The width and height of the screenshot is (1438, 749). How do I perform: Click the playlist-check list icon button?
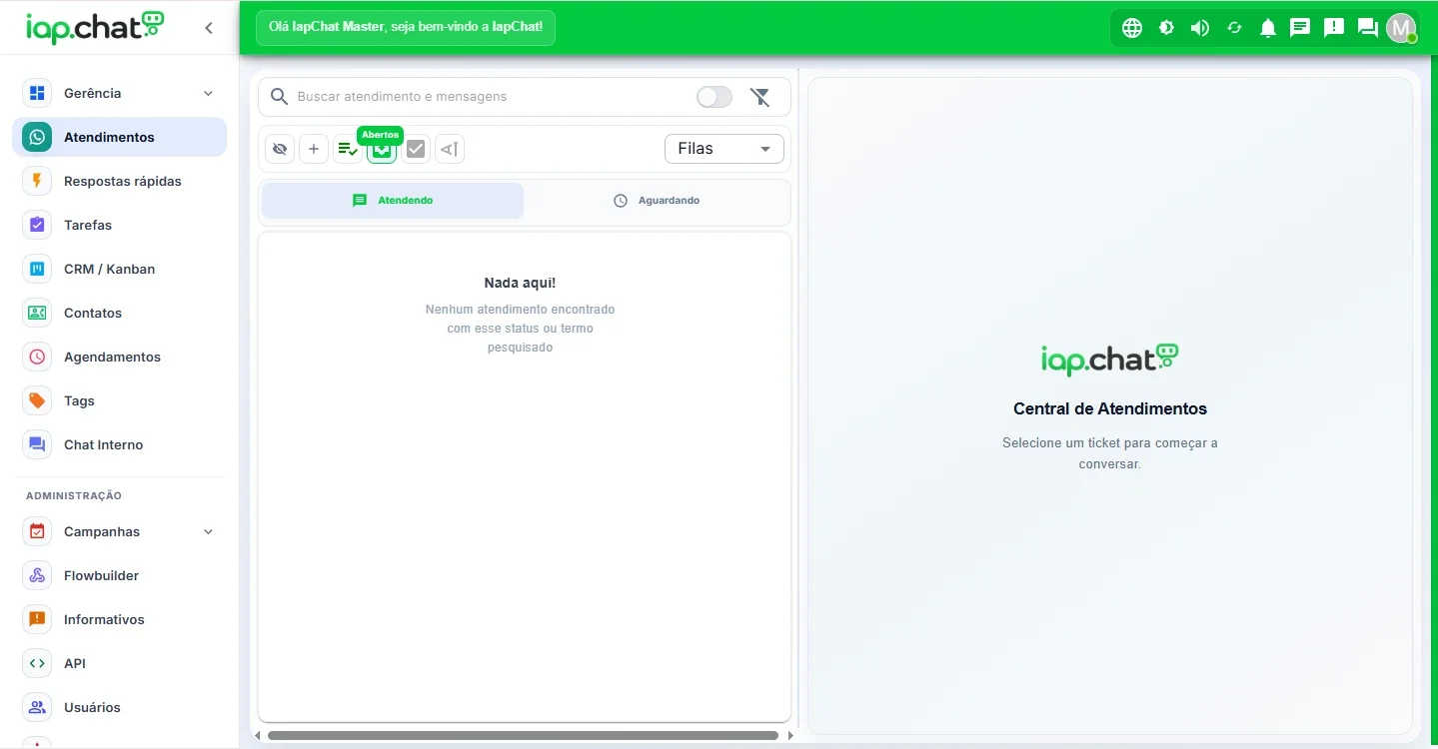tap(348, 149)
